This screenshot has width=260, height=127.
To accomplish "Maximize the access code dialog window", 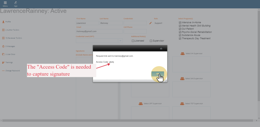I will point(161,49).
